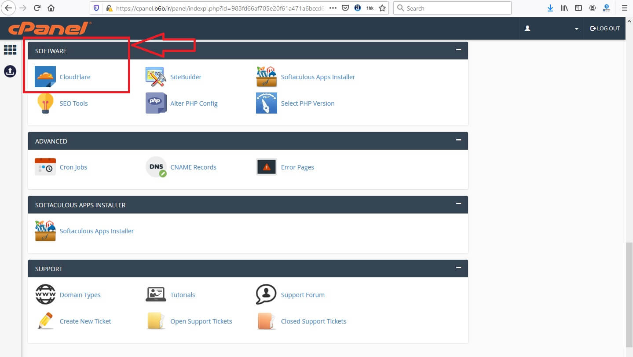Open the Open Support Tickets folder icon
The width and height of the screenshot is (633, 357).
point(156,321)
